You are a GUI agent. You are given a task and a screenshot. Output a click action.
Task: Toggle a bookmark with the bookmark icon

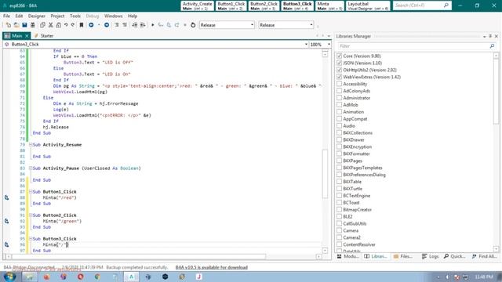pyautogui.click(x=82, y=25)
